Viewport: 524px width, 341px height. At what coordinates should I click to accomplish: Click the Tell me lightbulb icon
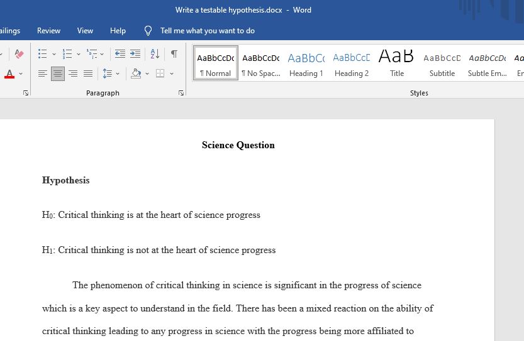pyautogui.click(x=148, y=31)
